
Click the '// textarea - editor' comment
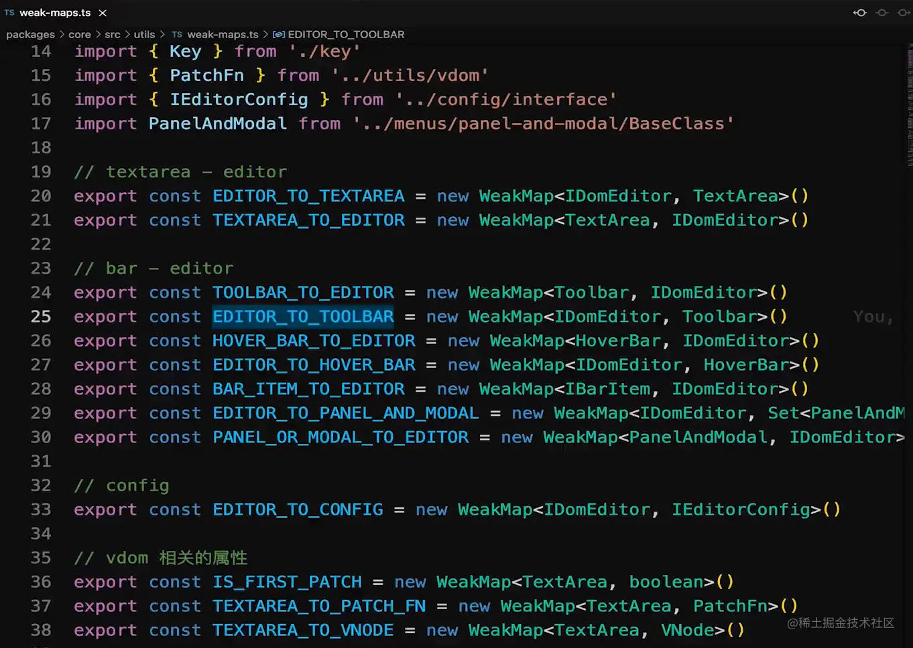pos(180,172)
